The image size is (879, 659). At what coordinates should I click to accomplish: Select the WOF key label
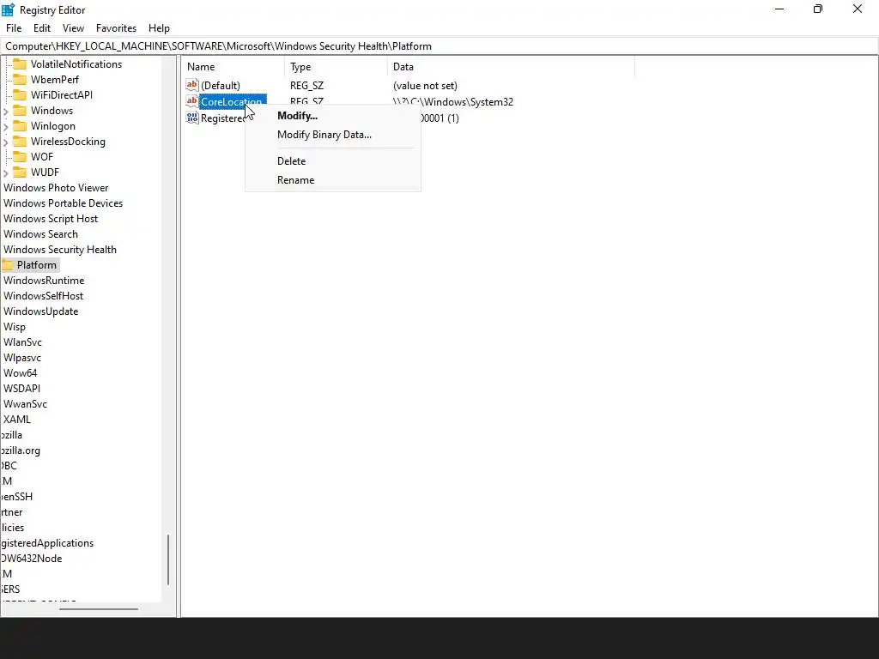[42, 157]
